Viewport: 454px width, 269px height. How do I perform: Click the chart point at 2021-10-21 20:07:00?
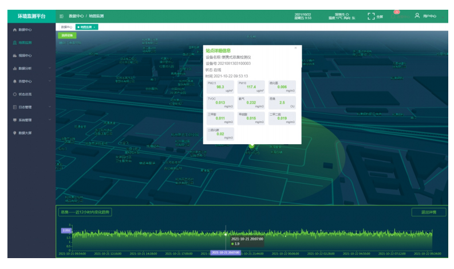pyautogui.click(x=226, y=234)
